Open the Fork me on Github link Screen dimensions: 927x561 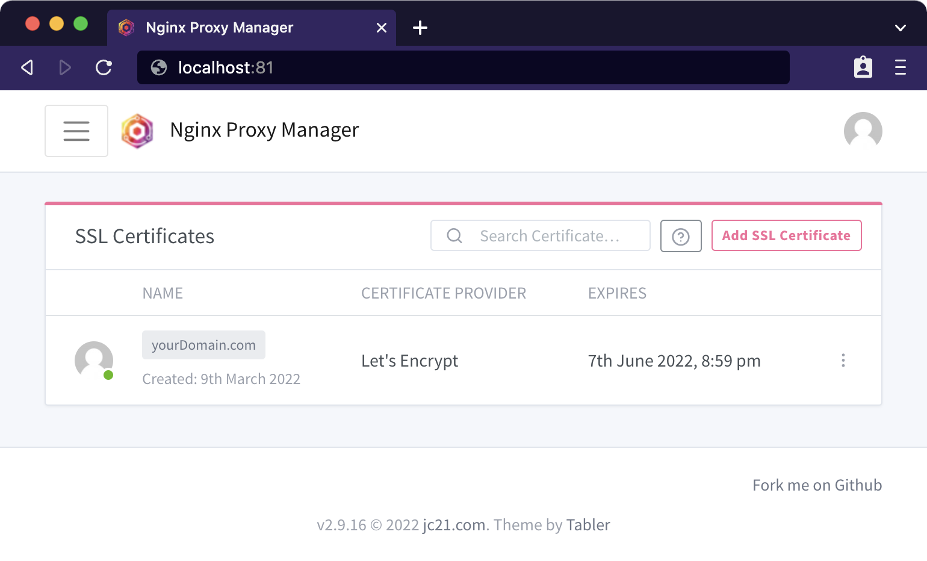tap(817, 485)
